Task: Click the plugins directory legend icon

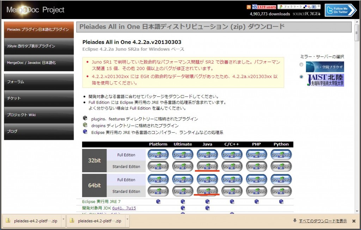Action: [x=85, y=119]
